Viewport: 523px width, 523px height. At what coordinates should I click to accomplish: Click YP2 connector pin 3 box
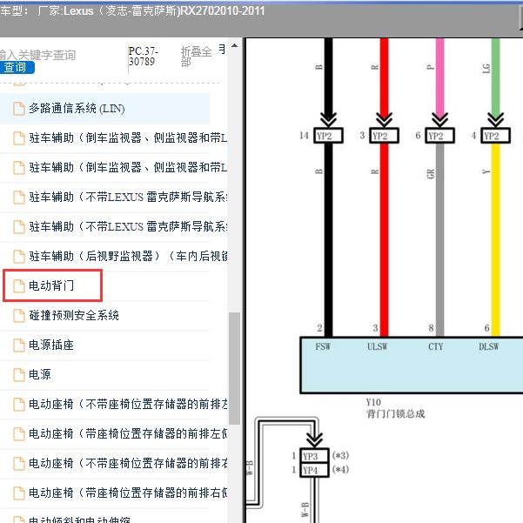384,136
